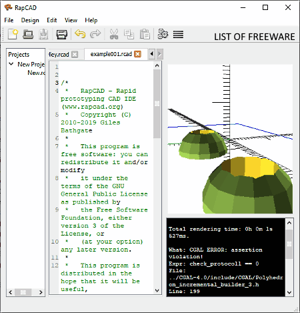Copy selection with the Copy icon
The image size is (300, 313).
click(129, 35)
